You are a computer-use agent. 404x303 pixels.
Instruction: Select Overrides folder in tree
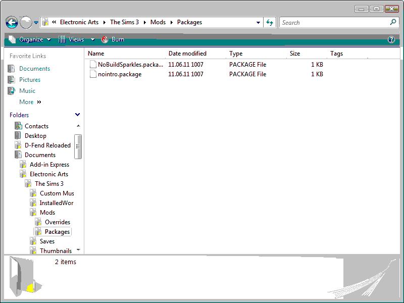tap(57, 222)
